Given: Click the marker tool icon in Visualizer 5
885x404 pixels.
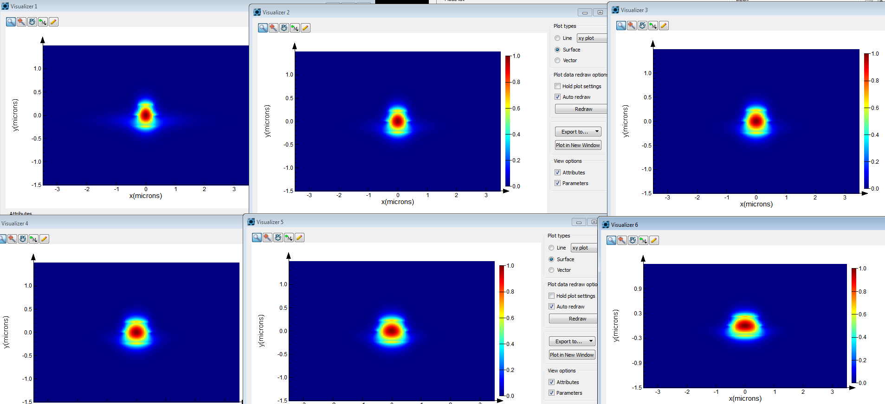Looking at the screenshot, I should [x=289, y=237].
